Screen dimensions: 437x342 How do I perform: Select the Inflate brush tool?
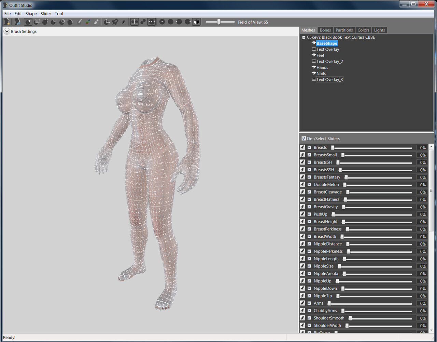45,22
